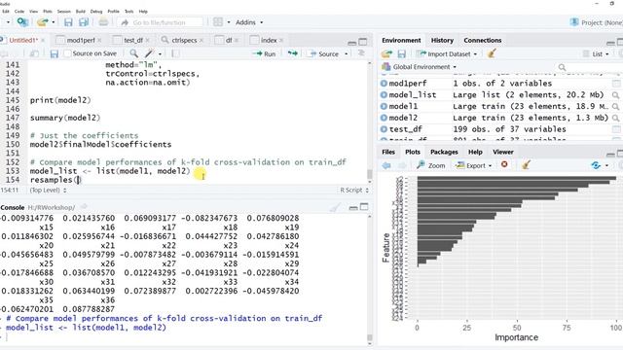
Task: Inspect model2 with its magnifier icon
Action: 615,118
